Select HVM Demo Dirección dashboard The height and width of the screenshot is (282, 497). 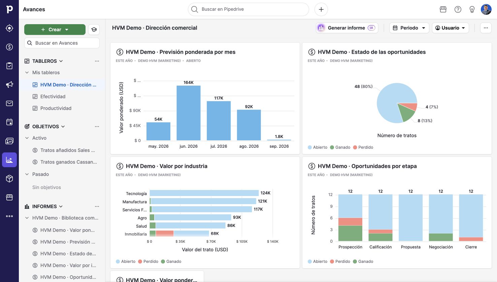(64, 85)
